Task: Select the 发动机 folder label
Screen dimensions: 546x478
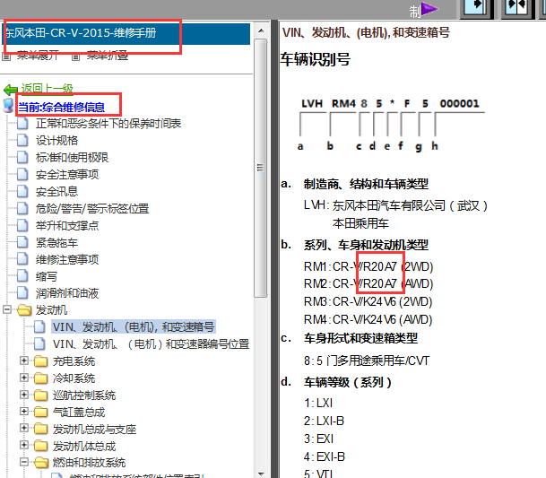Action: pos(51,310)
